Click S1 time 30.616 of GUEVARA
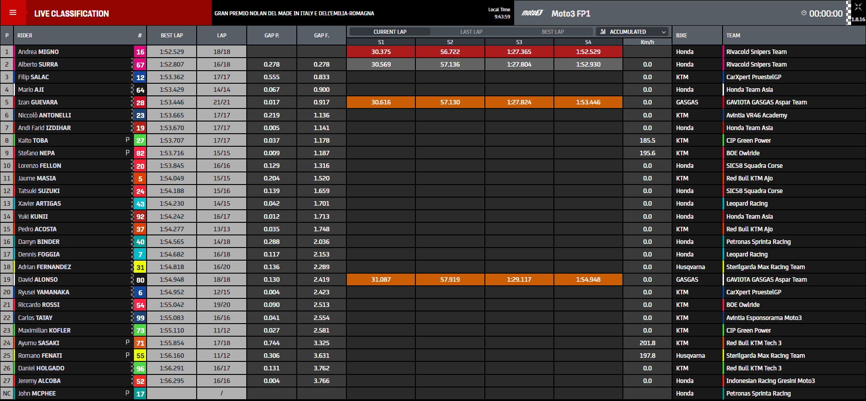Image resolution: width=866 pixels, height=401 pixels. coord(381,102)
